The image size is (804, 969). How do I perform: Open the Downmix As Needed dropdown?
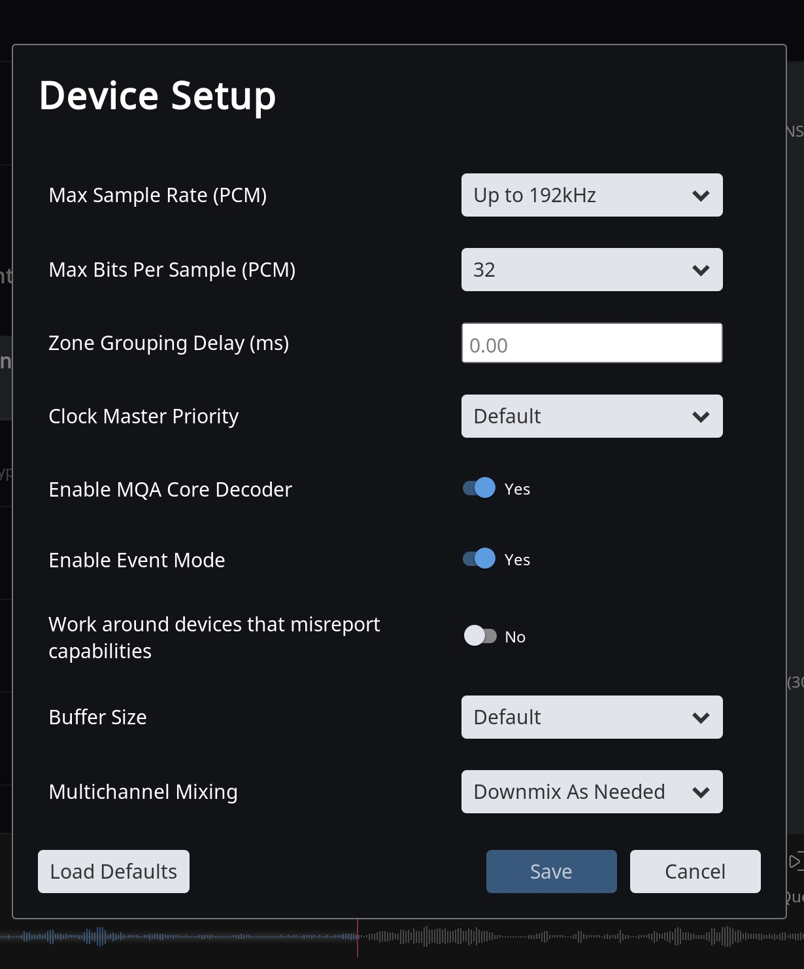(592, 792)
